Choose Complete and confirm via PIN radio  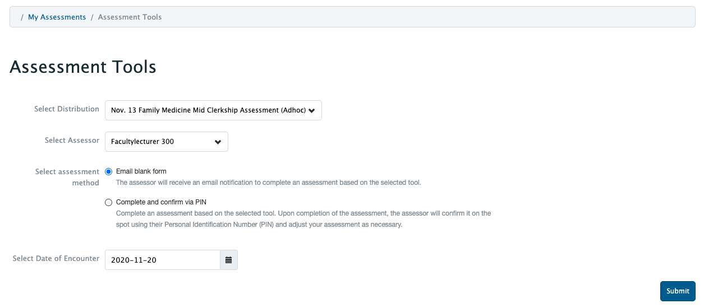(109, 202)
